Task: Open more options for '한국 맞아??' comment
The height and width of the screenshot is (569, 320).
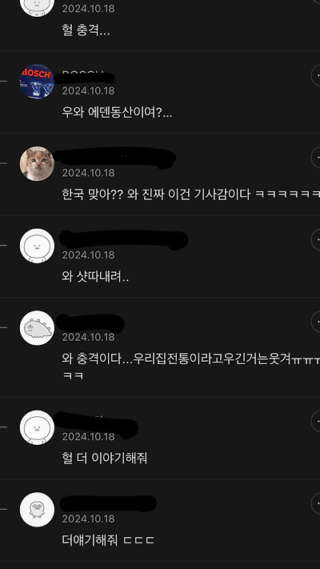Action: [x=316, y=158]
